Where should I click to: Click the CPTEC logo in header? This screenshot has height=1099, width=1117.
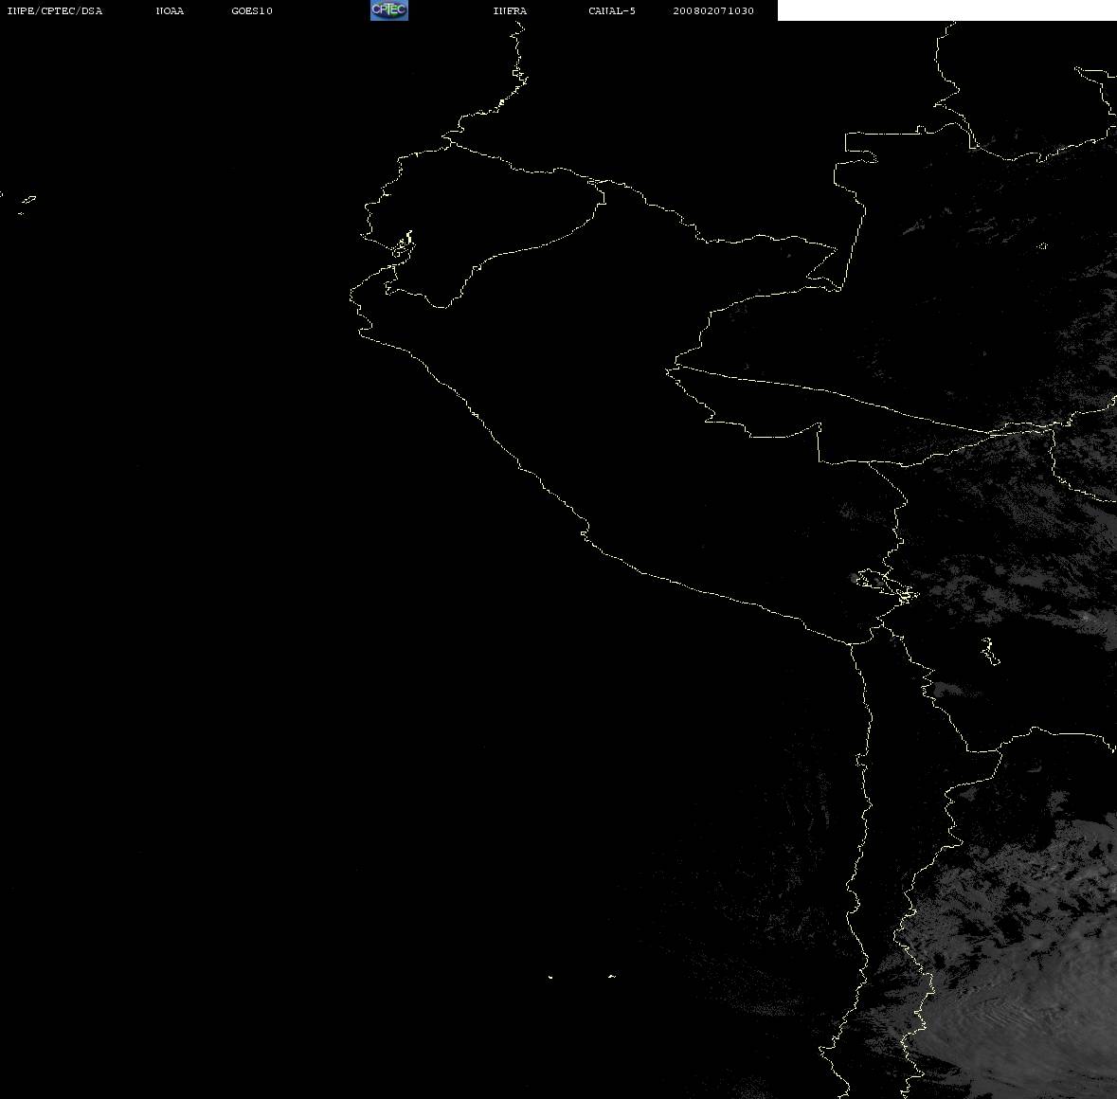(389, 10)
